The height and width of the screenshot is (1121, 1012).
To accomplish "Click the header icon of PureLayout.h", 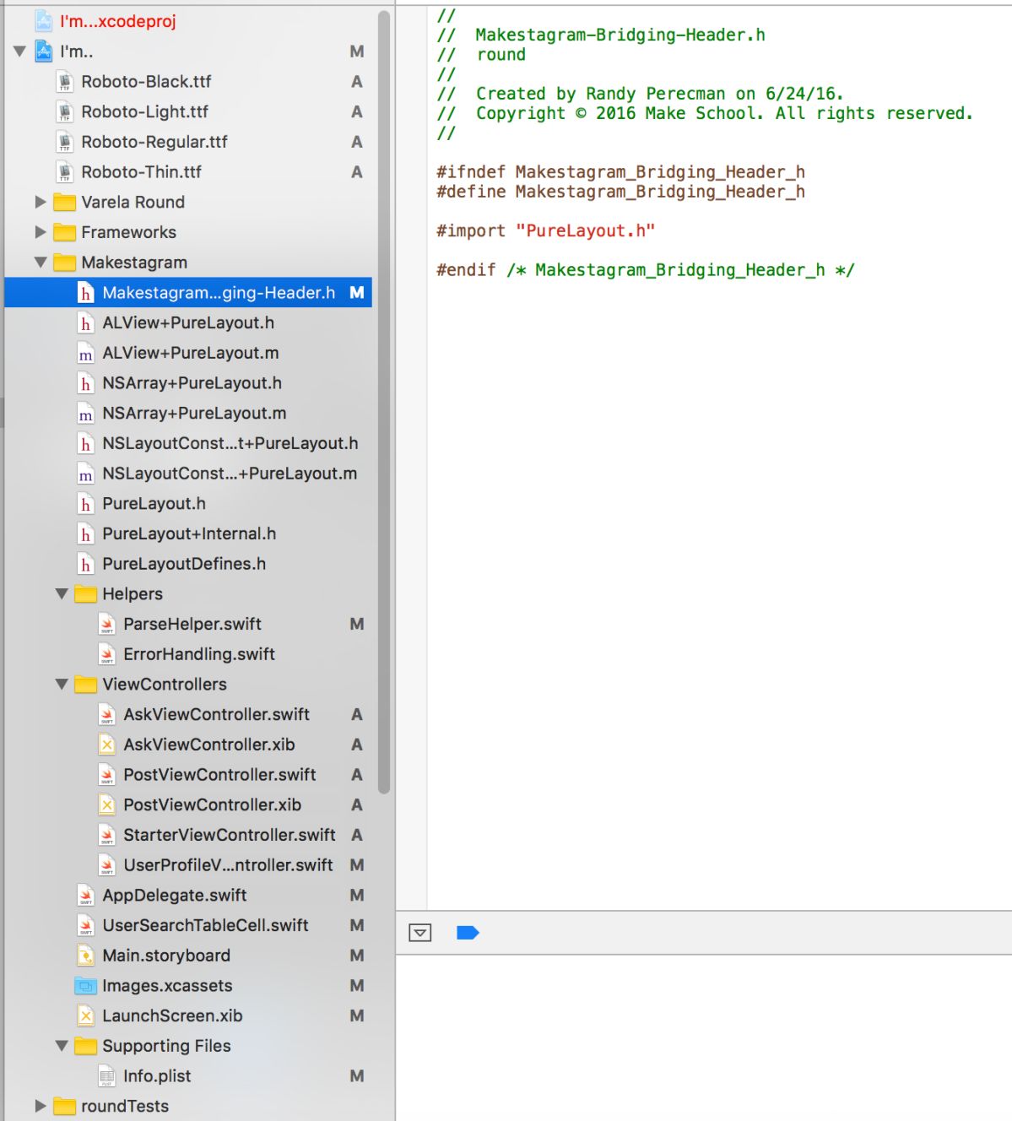I will coord(85,504).
